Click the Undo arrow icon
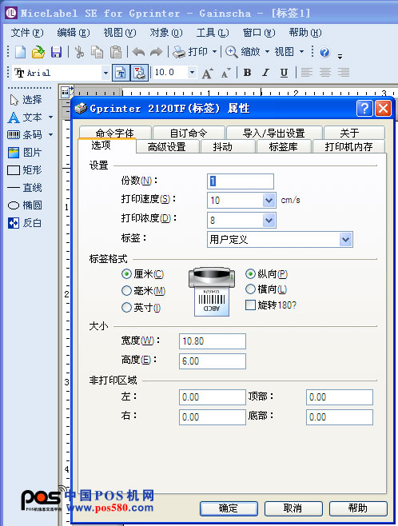 click(138, 52)
